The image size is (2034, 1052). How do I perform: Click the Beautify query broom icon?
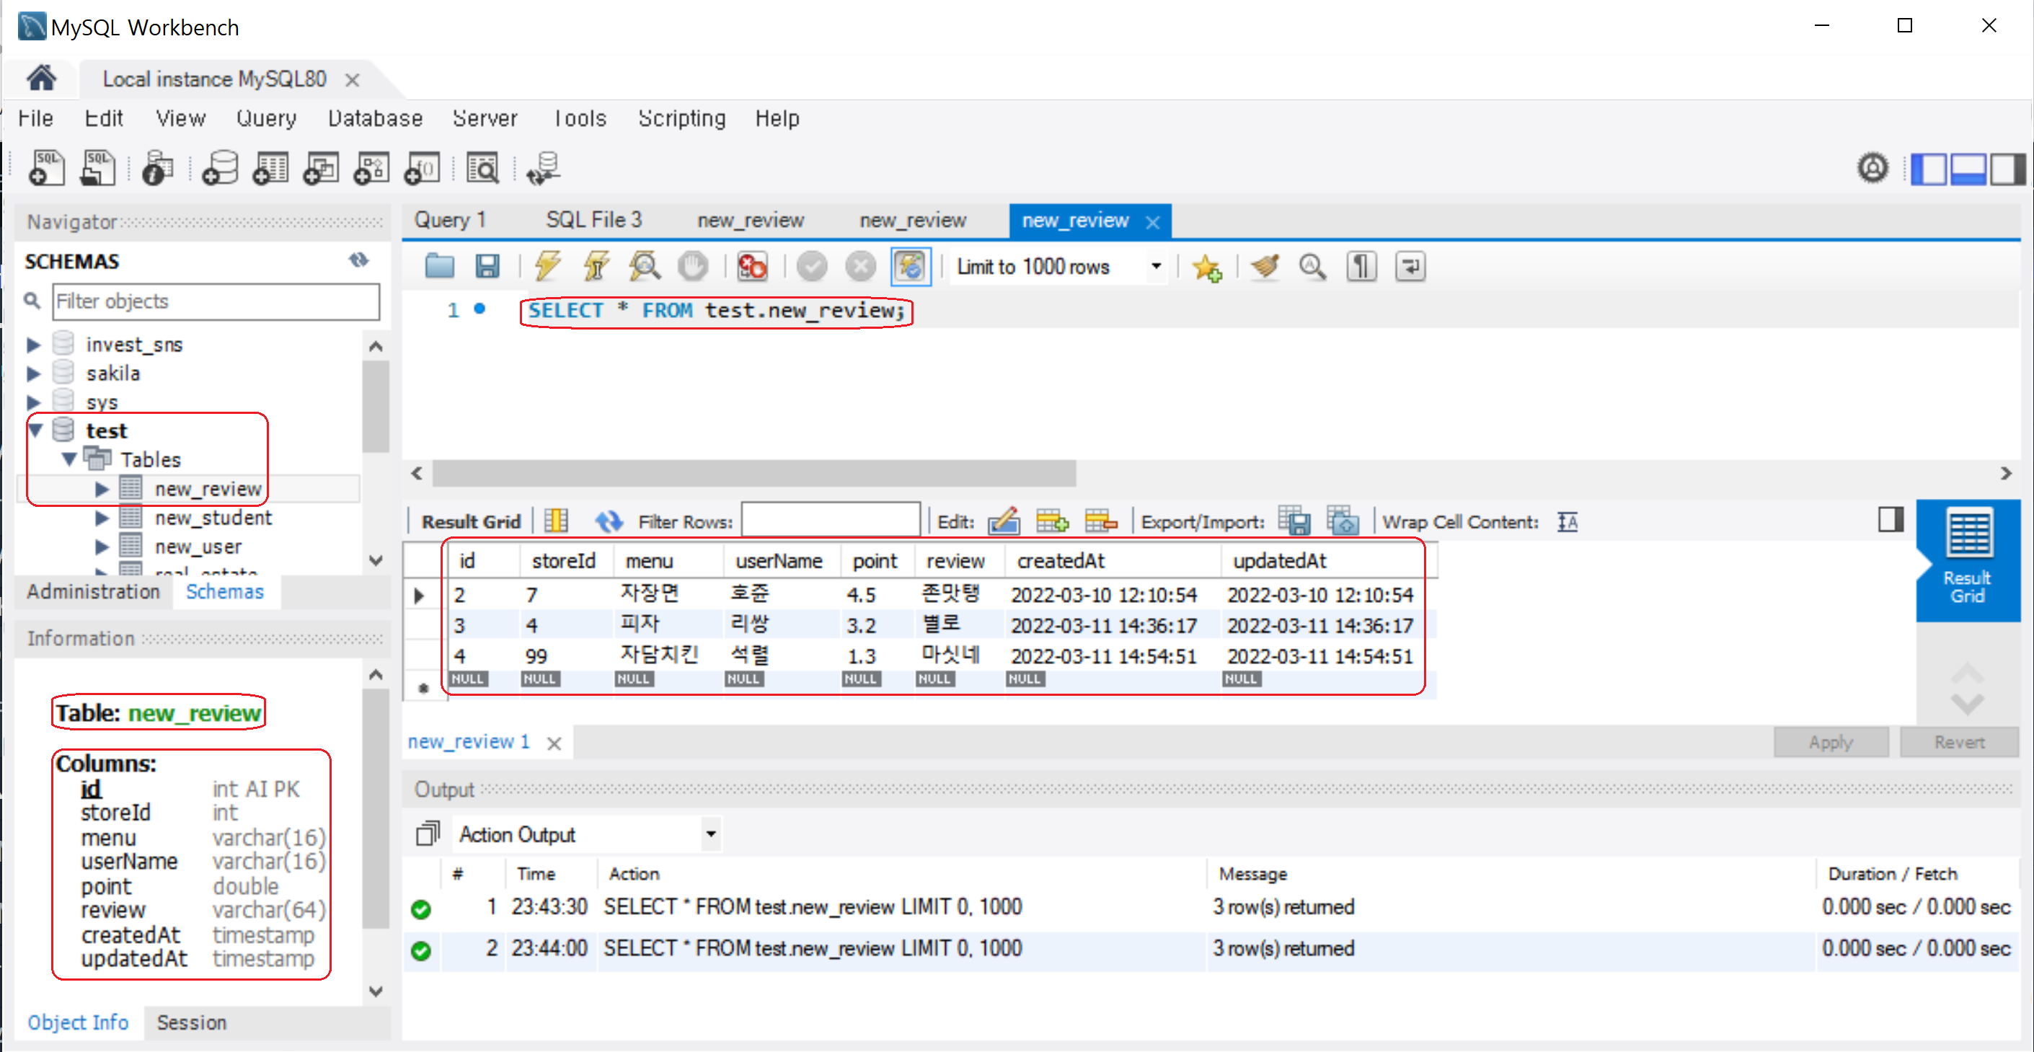click(1265, 266)
